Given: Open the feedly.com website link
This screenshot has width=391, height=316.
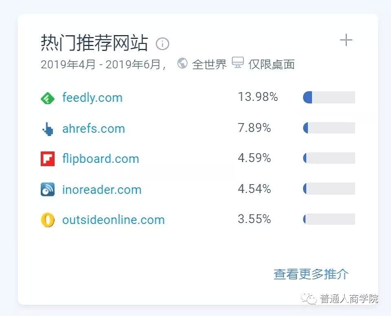Looking at the screenshot, I should click(92, 97).
